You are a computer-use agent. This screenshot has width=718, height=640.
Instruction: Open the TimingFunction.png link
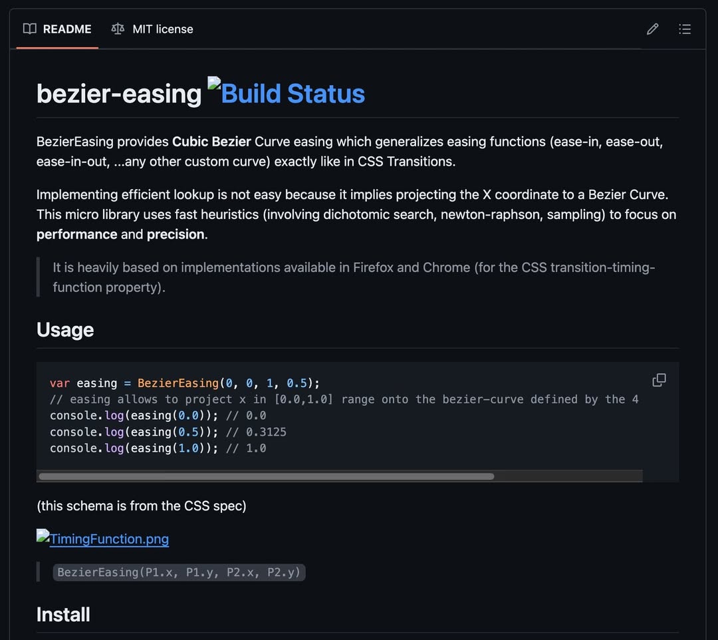click(109, 539)
